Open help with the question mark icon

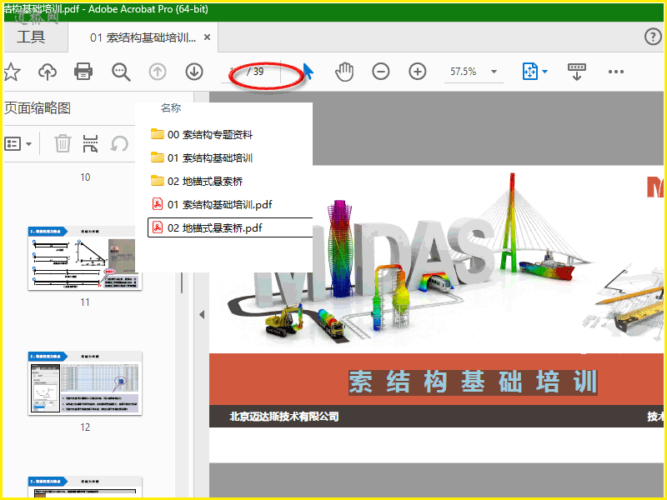click(653, 37)
